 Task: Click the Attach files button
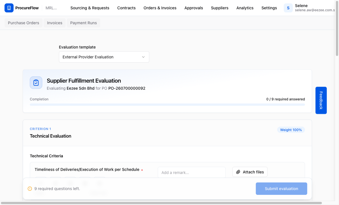250,172
